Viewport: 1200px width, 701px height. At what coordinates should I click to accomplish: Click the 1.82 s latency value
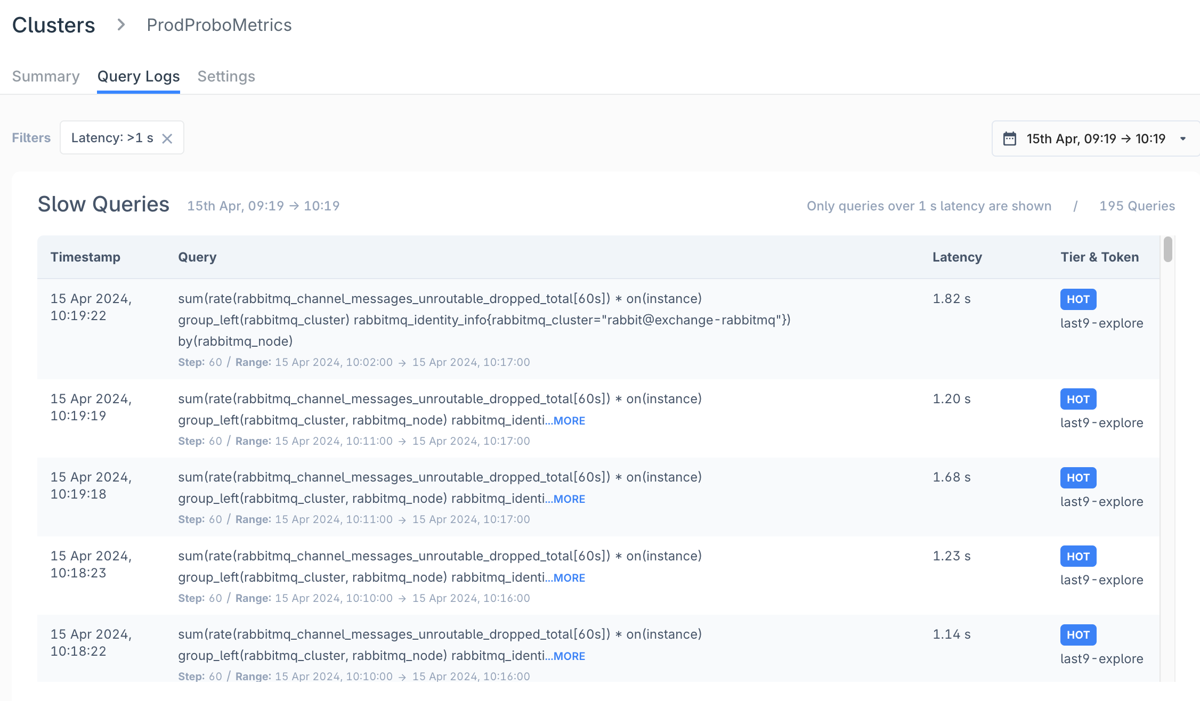pos(952,299)
